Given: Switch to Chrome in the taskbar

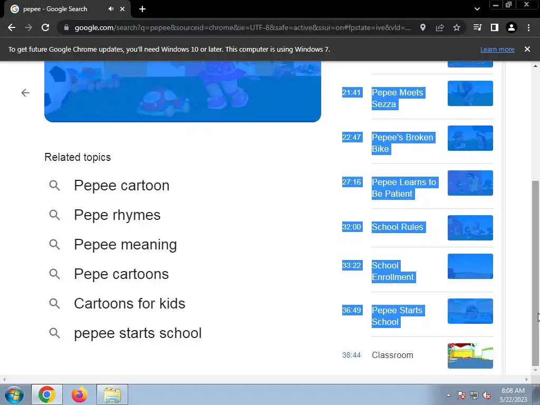Looking at the screenshot, I should tap(47, 394).
